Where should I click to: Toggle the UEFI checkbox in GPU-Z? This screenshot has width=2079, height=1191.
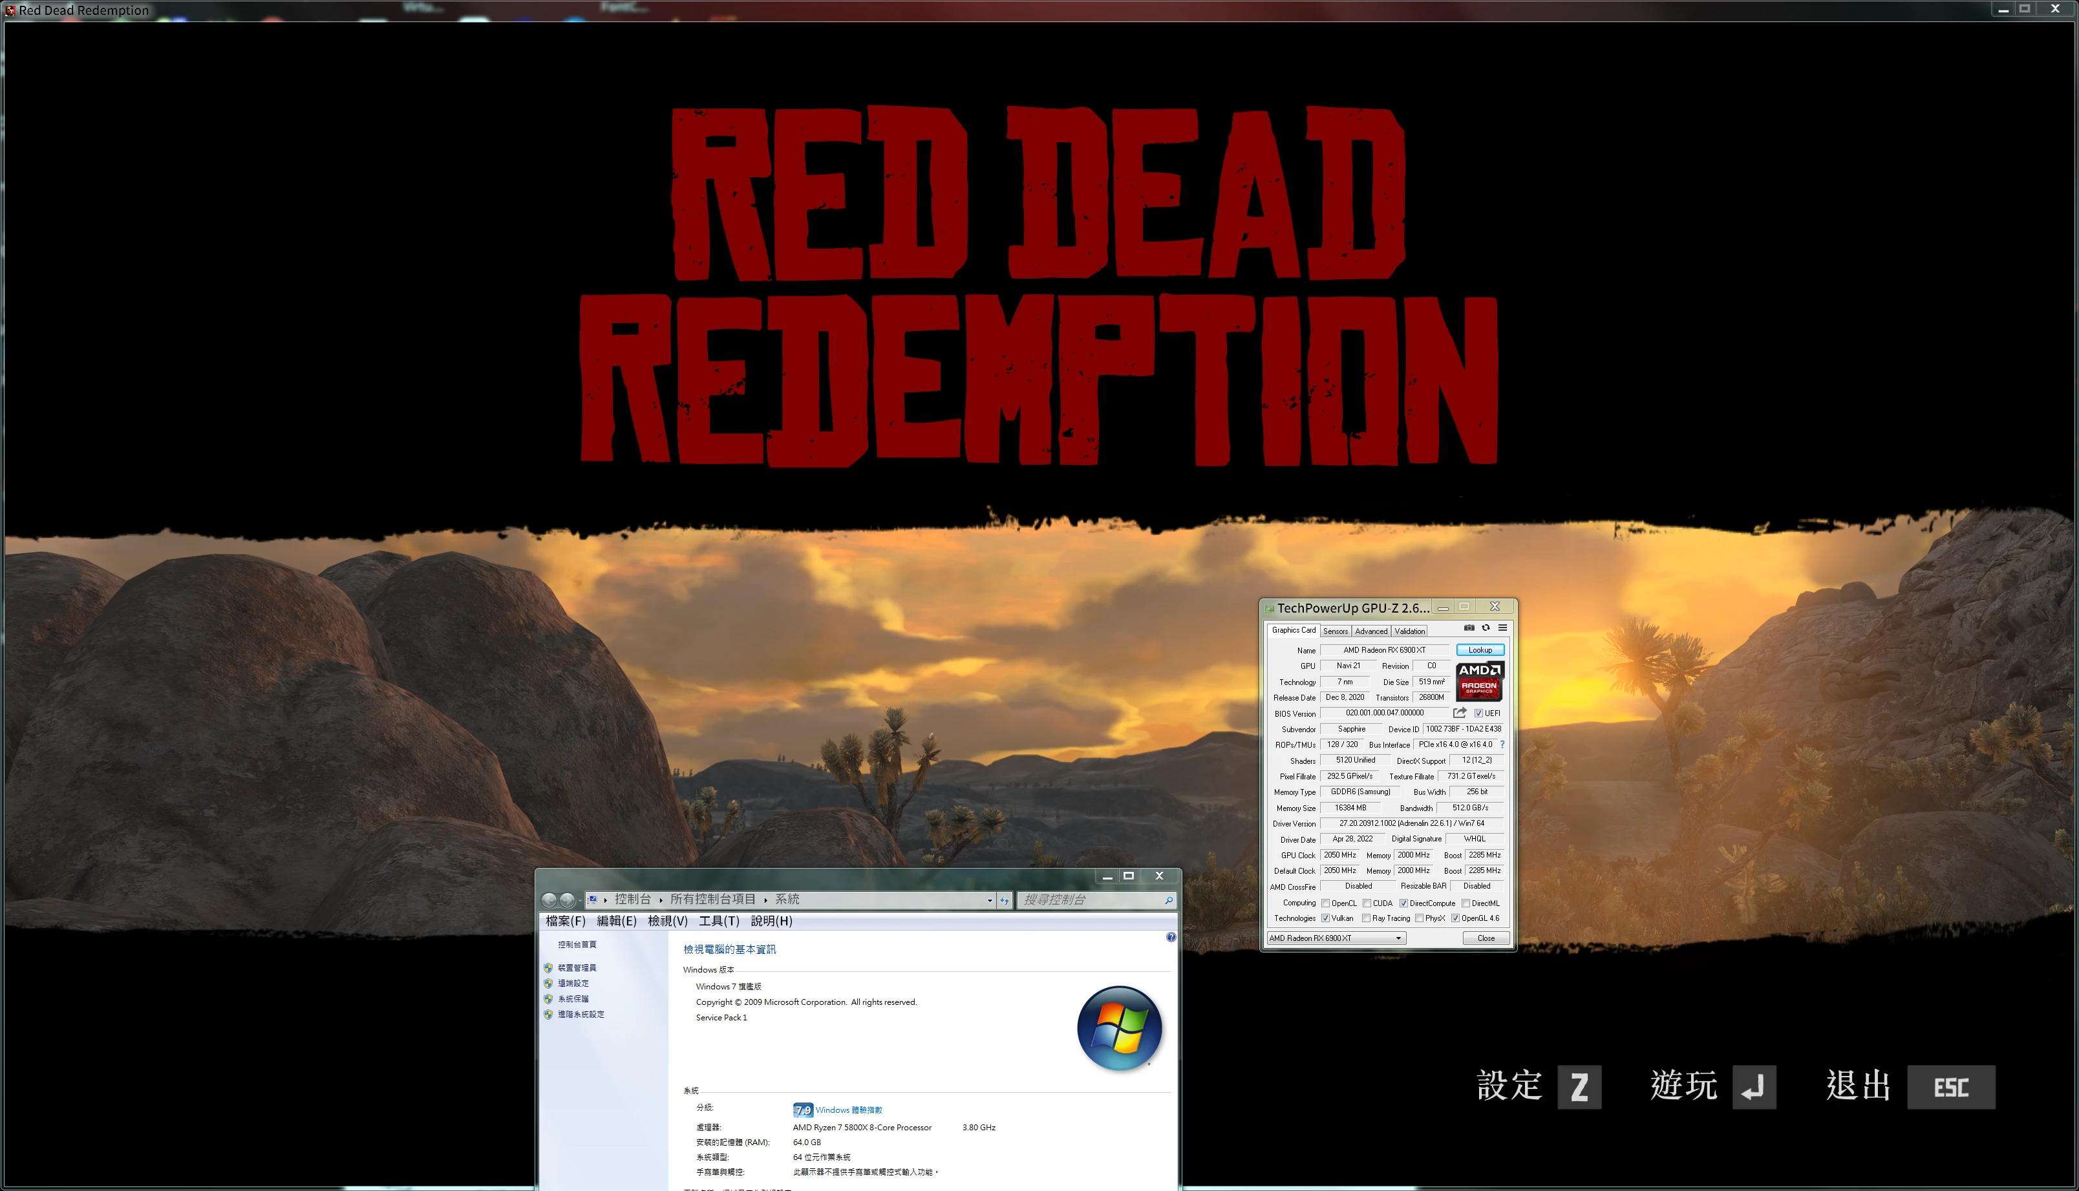point(1478,713)
